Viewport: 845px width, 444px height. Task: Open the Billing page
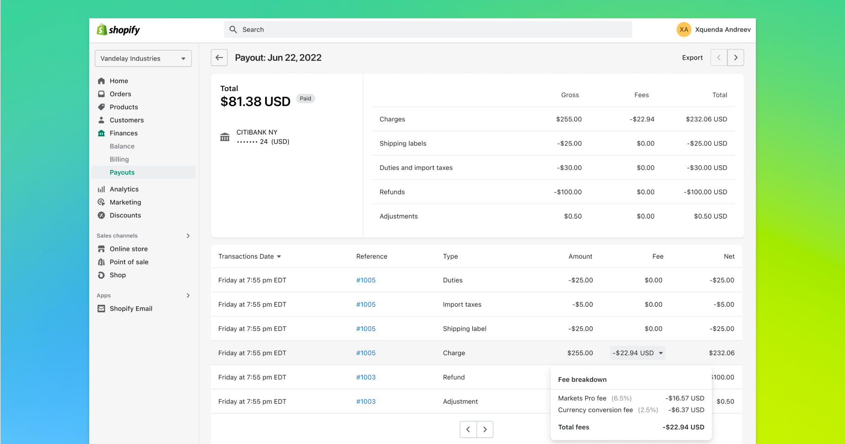click(119, 159)
